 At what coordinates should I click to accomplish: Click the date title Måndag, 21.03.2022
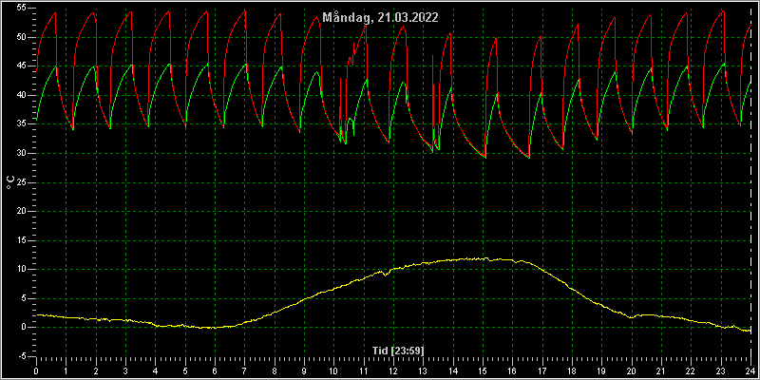(381, 18)
